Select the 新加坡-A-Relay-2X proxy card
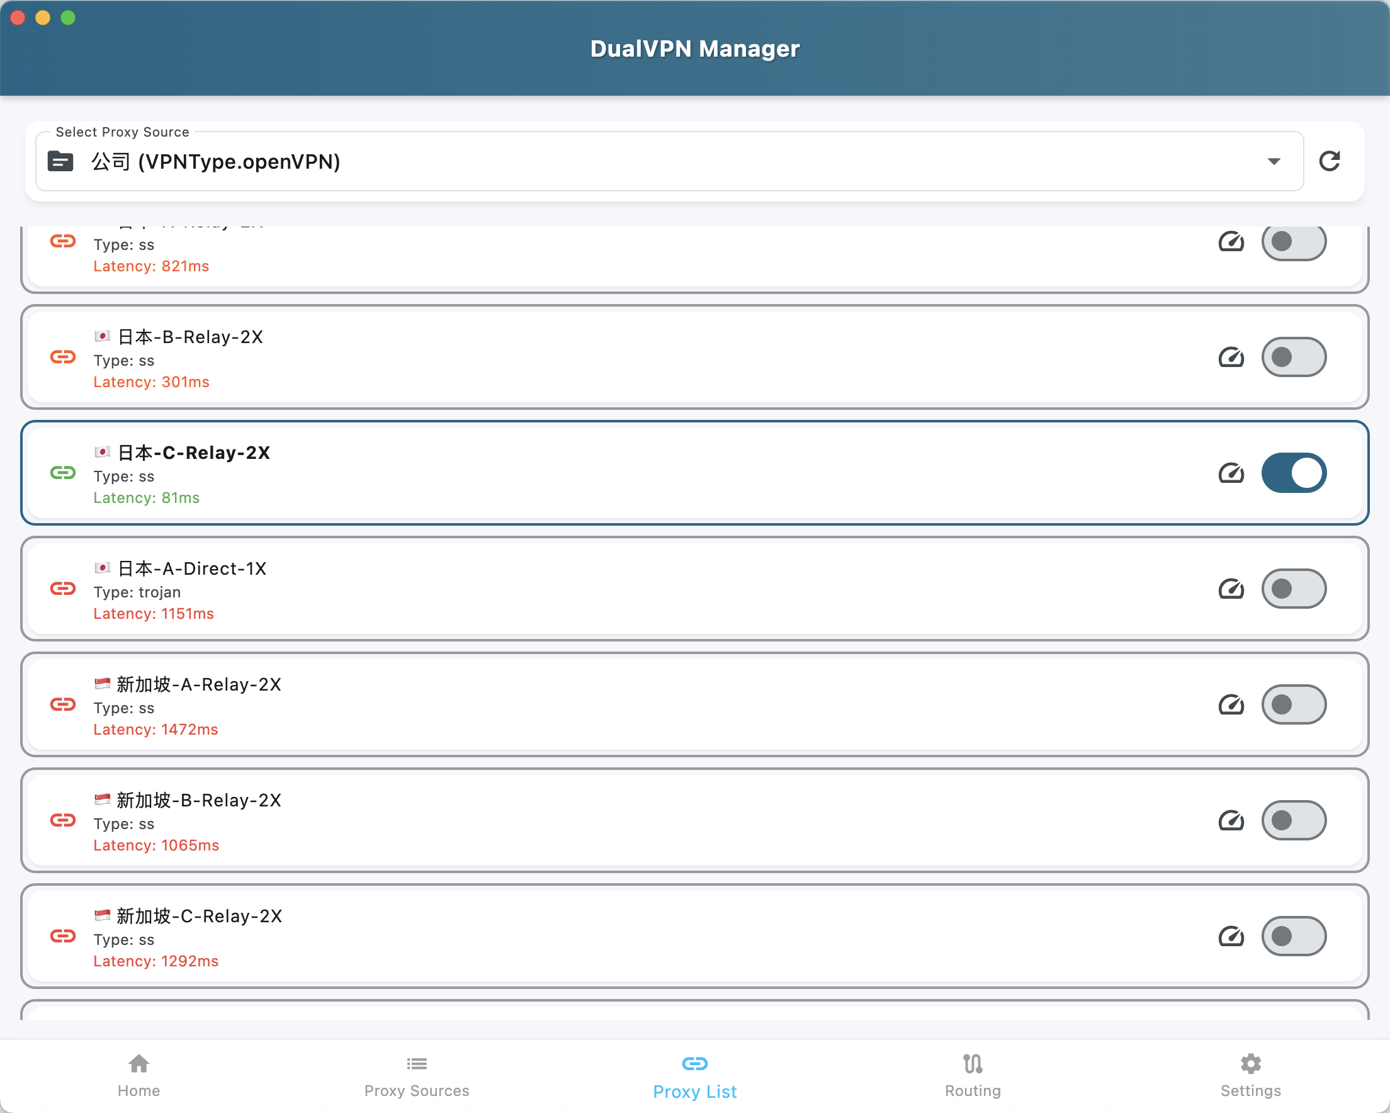The height and width of the screenshot is (1113, 1390). [645, 705]
